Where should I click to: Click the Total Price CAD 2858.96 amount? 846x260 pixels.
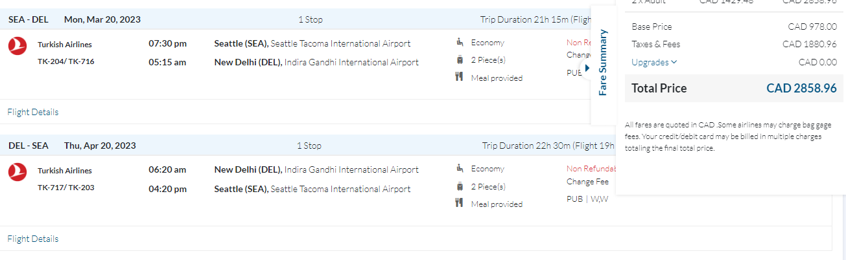tap(801, 89)
